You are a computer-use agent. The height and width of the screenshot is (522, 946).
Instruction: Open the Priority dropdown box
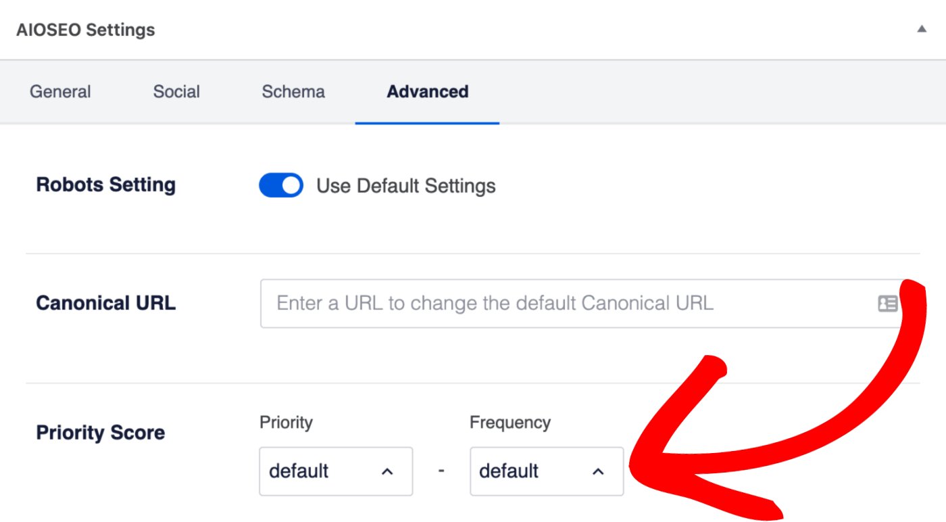click(336, 471)
